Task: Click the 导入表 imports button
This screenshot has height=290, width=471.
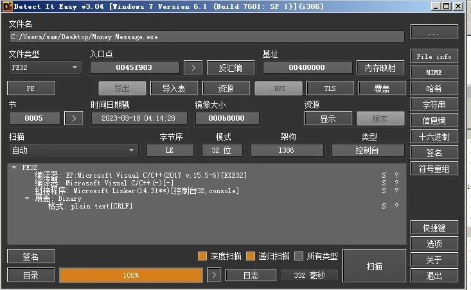Action: click(x=175, y=89)
